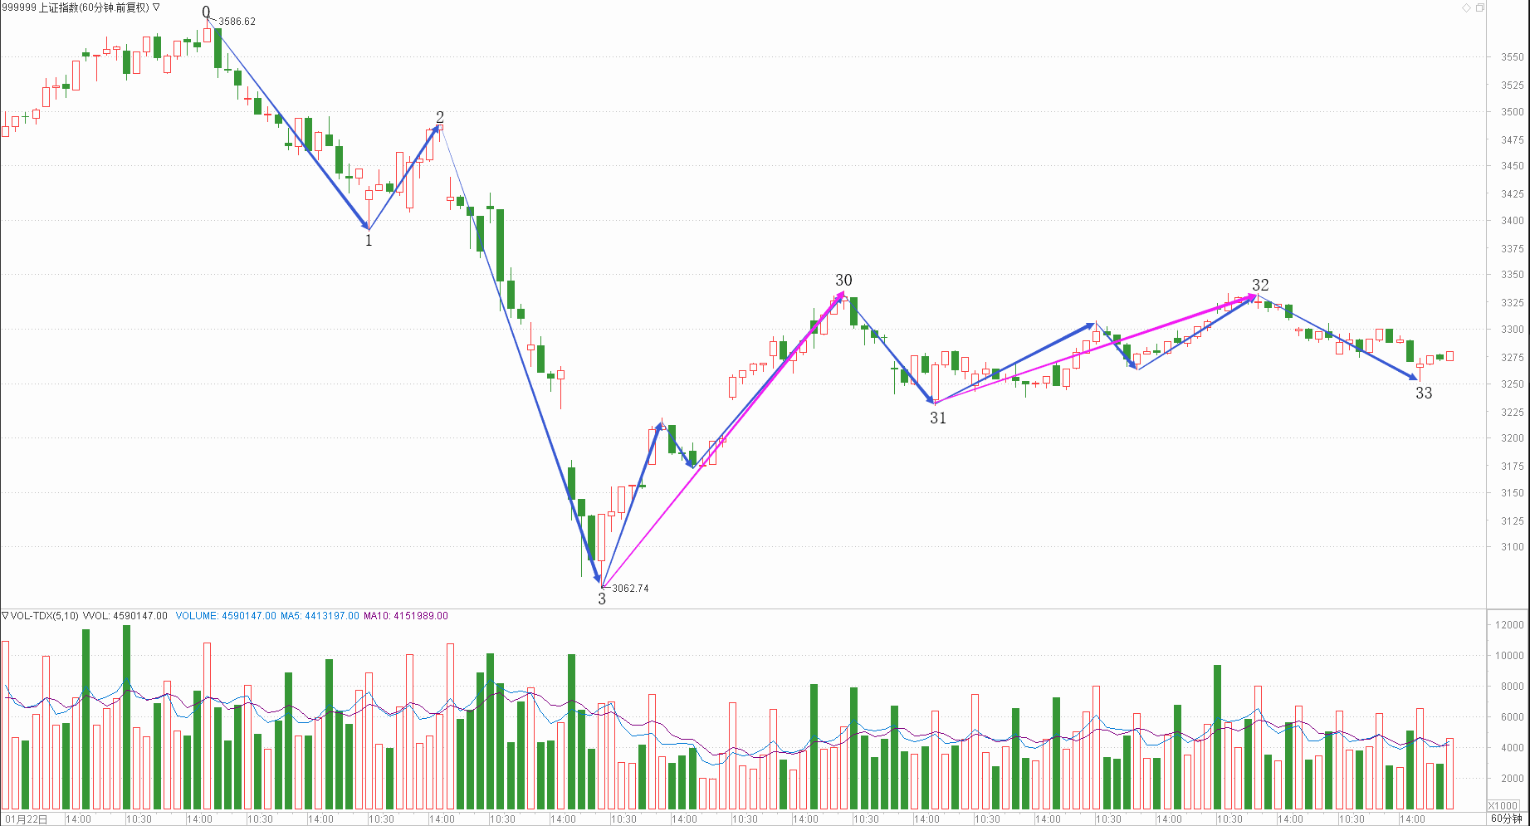The width and height of the screenshot is (1530, 826).
Task: Click the 3500 level on price axis
Action: [1512, 112]
